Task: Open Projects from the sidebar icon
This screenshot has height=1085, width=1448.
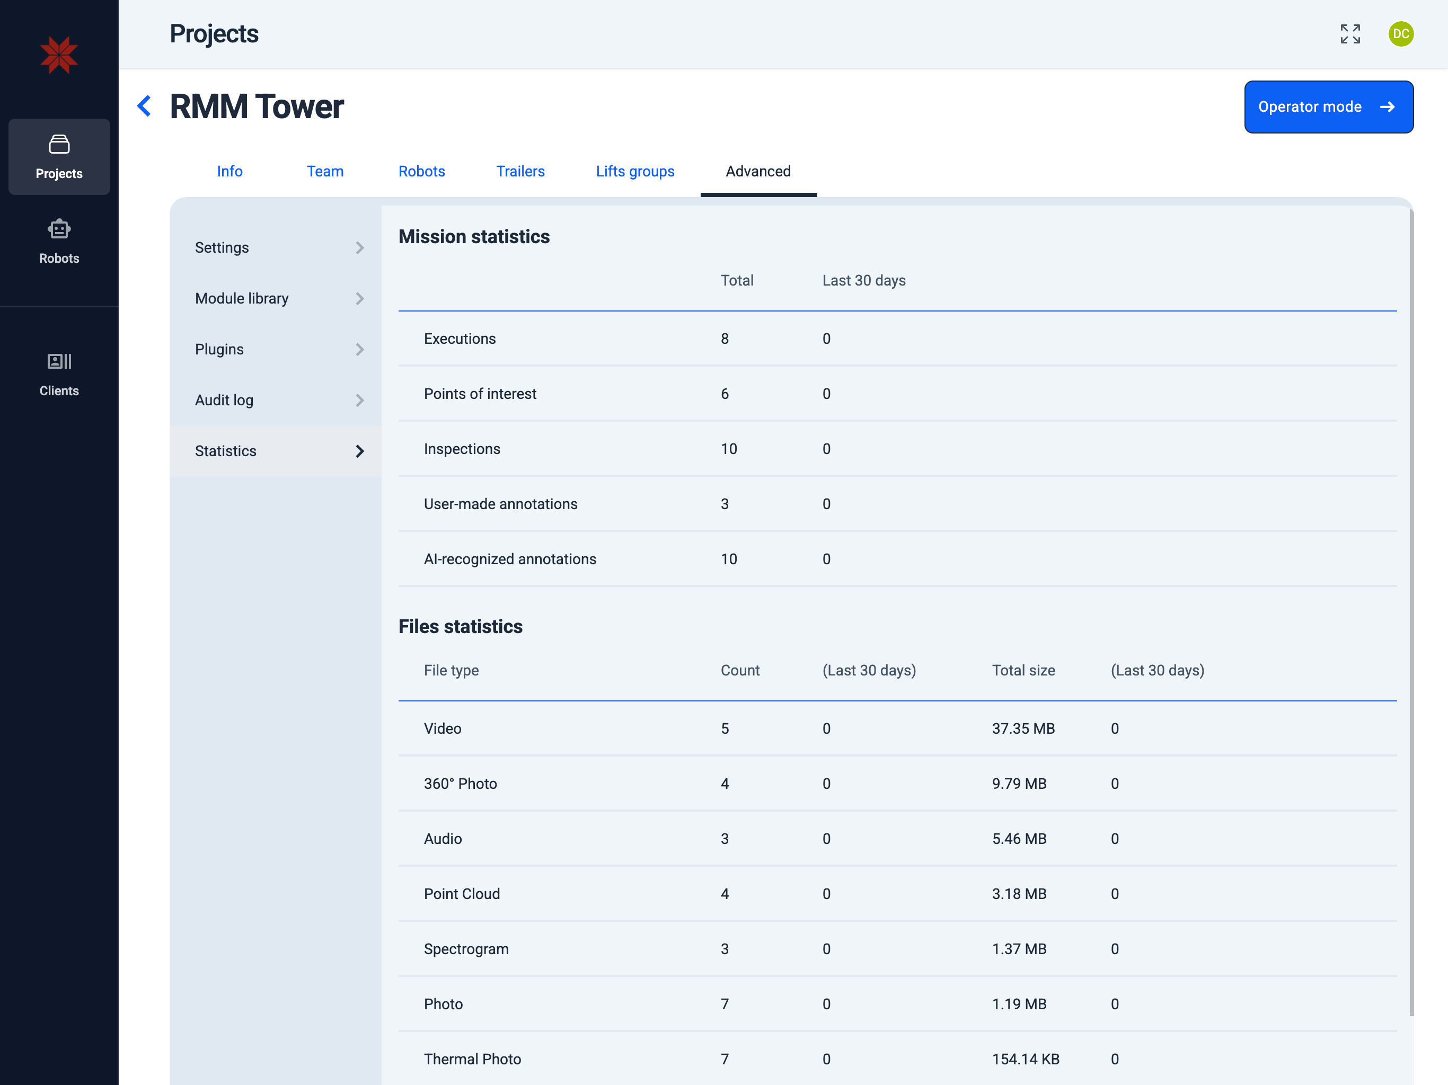Action: pos(59,144)
